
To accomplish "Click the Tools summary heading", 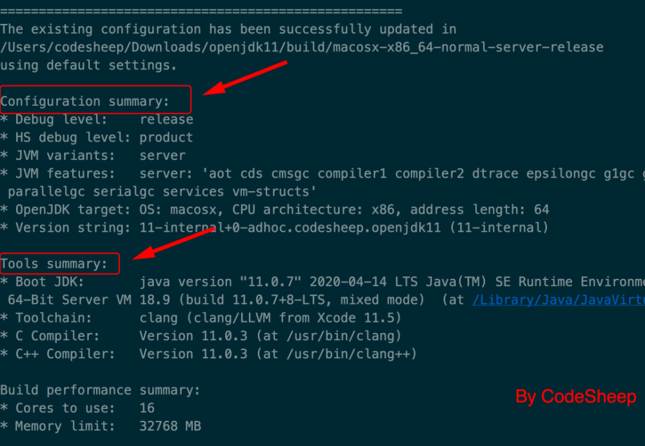I will tap(54, 263).
